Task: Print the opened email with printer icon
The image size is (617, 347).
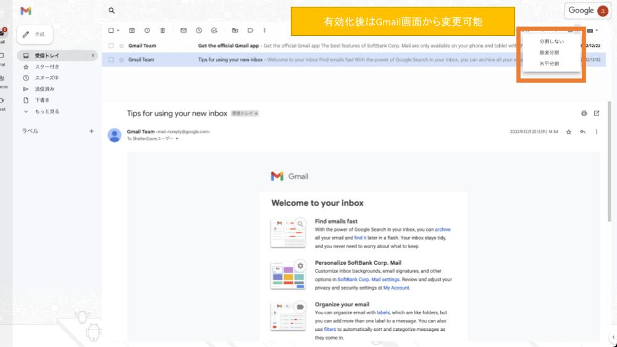Action: coord(584,114)
